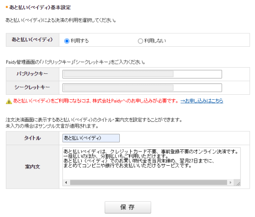Click the 案内文 row label

tap(33, 167)
